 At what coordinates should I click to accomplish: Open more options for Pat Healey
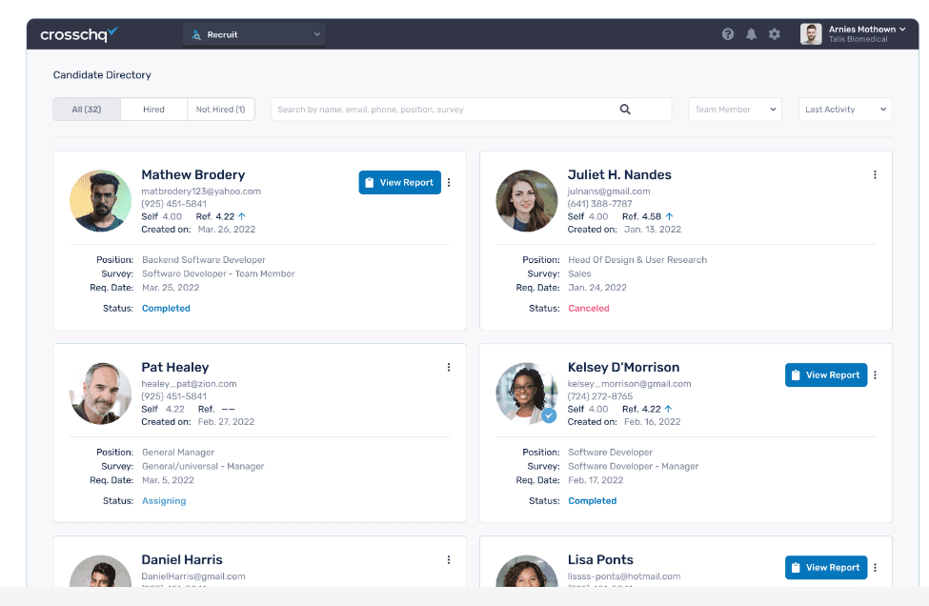pyautogui.click(x=449, y=367)
